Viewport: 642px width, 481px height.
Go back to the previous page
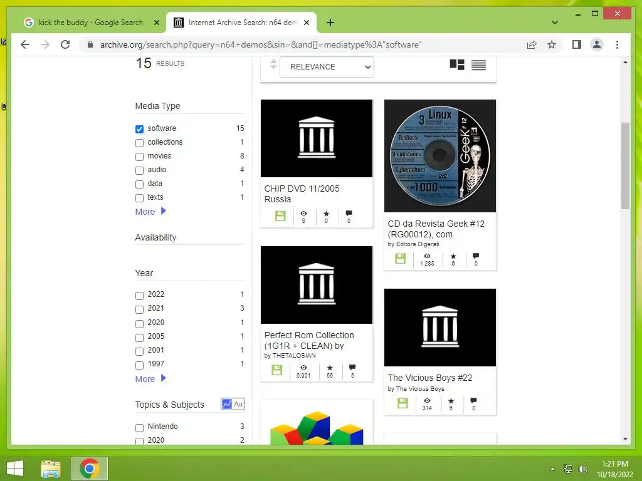coord(25,44)
